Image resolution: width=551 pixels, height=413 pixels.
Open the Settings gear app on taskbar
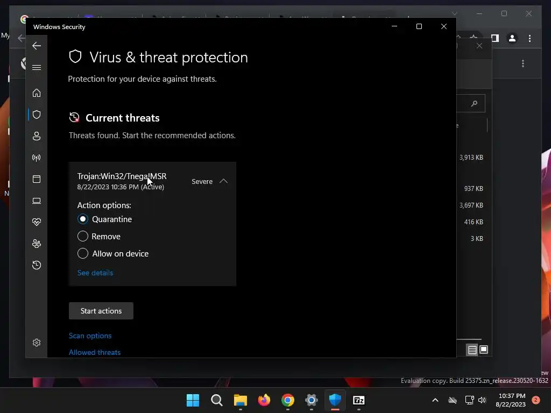(x=312, y=400)
